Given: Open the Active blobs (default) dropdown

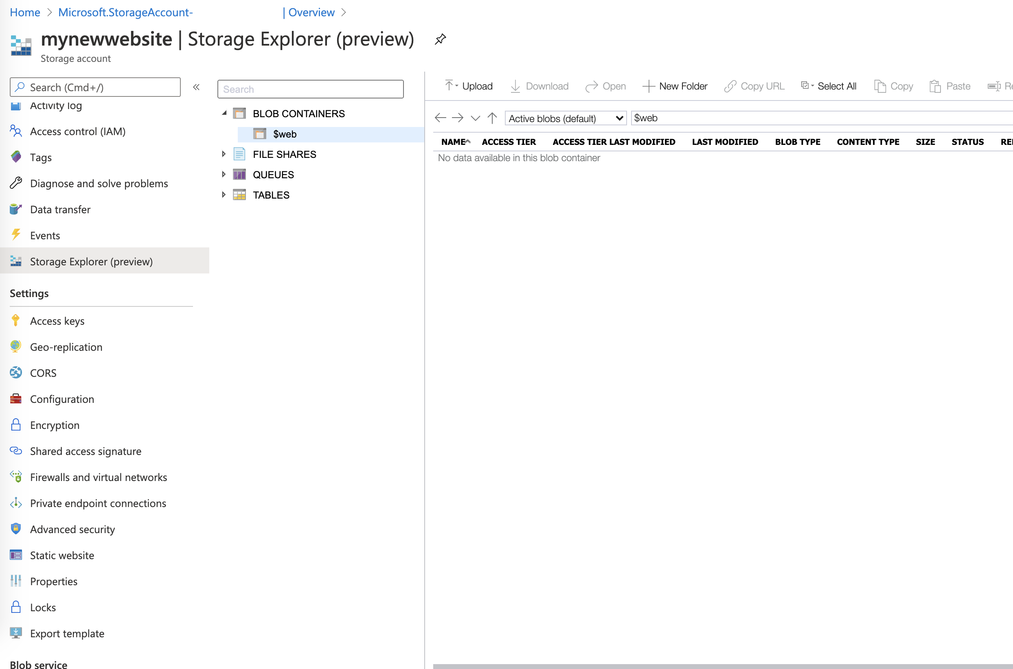Looking at the screenshot, I should [566, 118].
